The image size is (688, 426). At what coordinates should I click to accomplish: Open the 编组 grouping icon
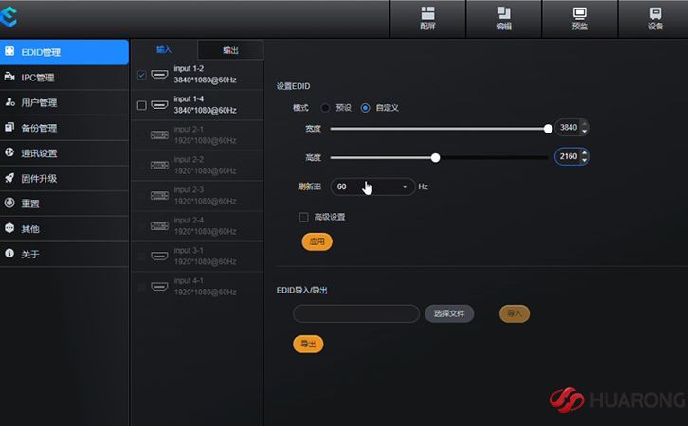point(503,18)
